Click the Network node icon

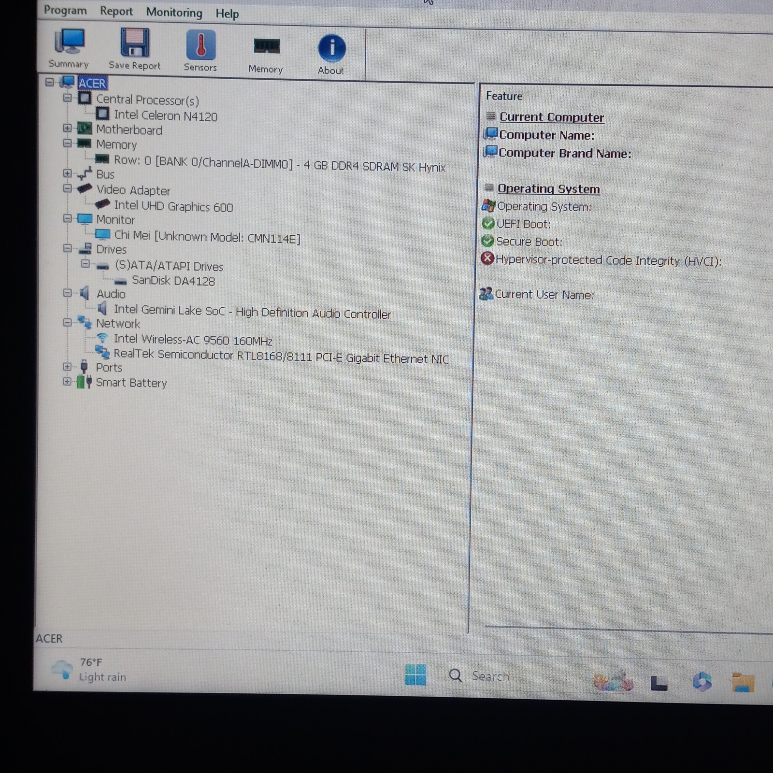point(85,322)
